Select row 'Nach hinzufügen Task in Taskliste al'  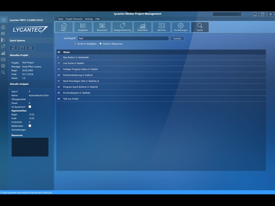click(x=161, y=81)
